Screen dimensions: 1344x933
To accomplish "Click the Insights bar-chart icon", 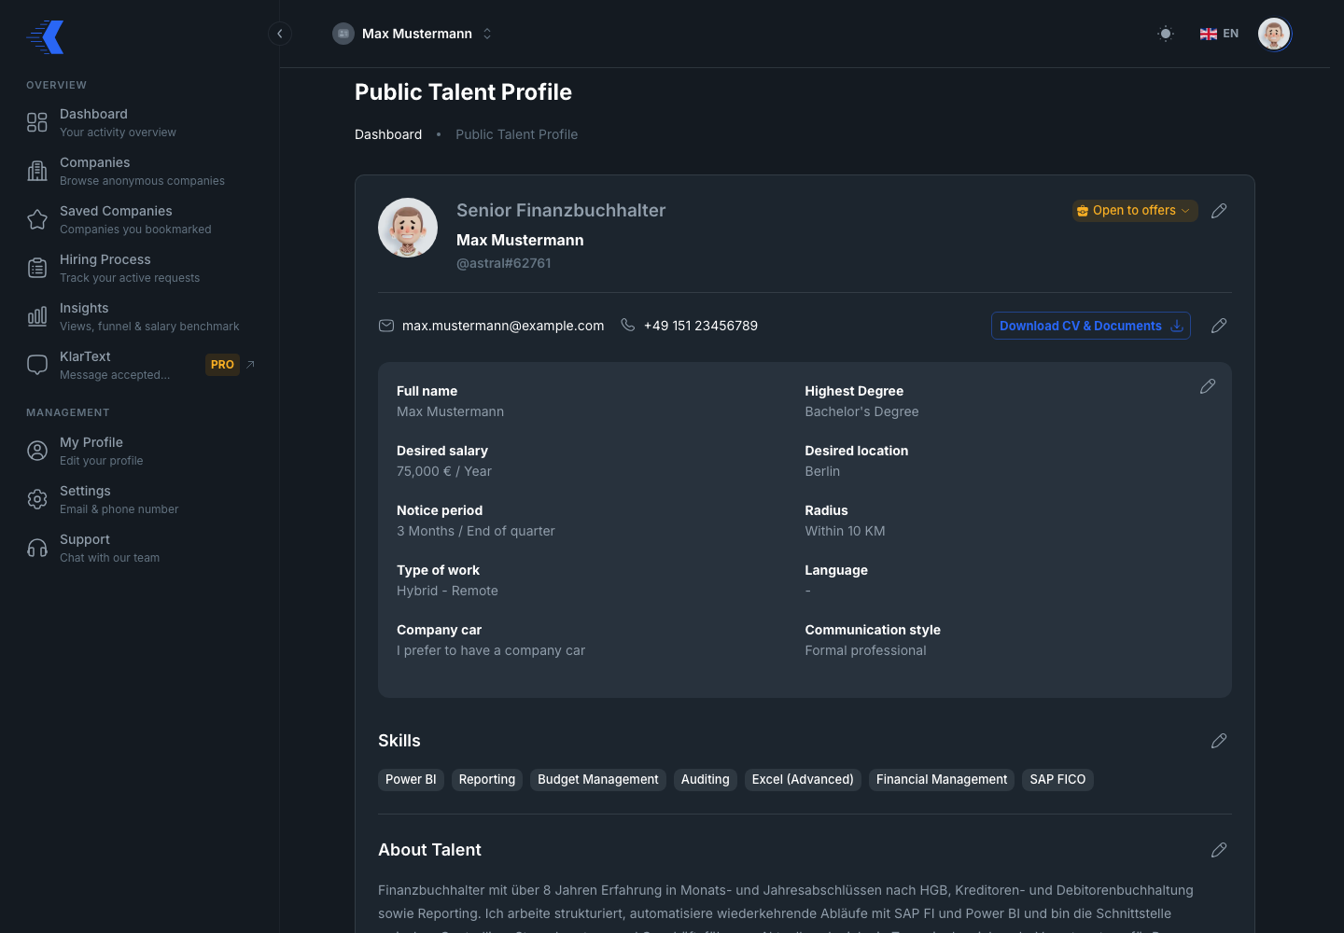I will (x=37, y=316).
